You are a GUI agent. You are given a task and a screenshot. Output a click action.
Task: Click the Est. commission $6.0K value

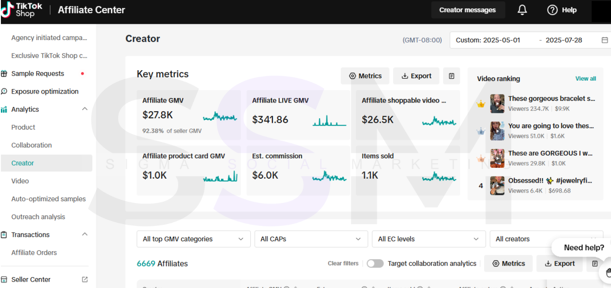(264, 175)
